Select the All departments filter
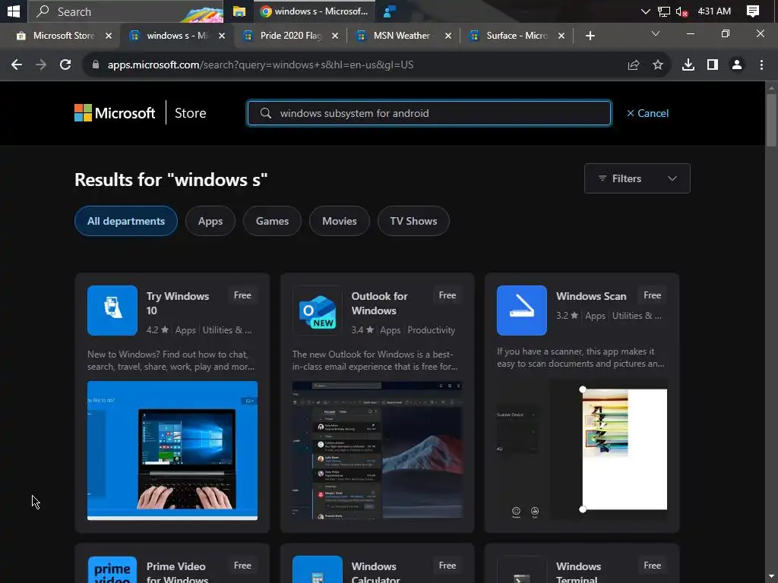This screenshot has width=778, height=583. tap(126, 221)
